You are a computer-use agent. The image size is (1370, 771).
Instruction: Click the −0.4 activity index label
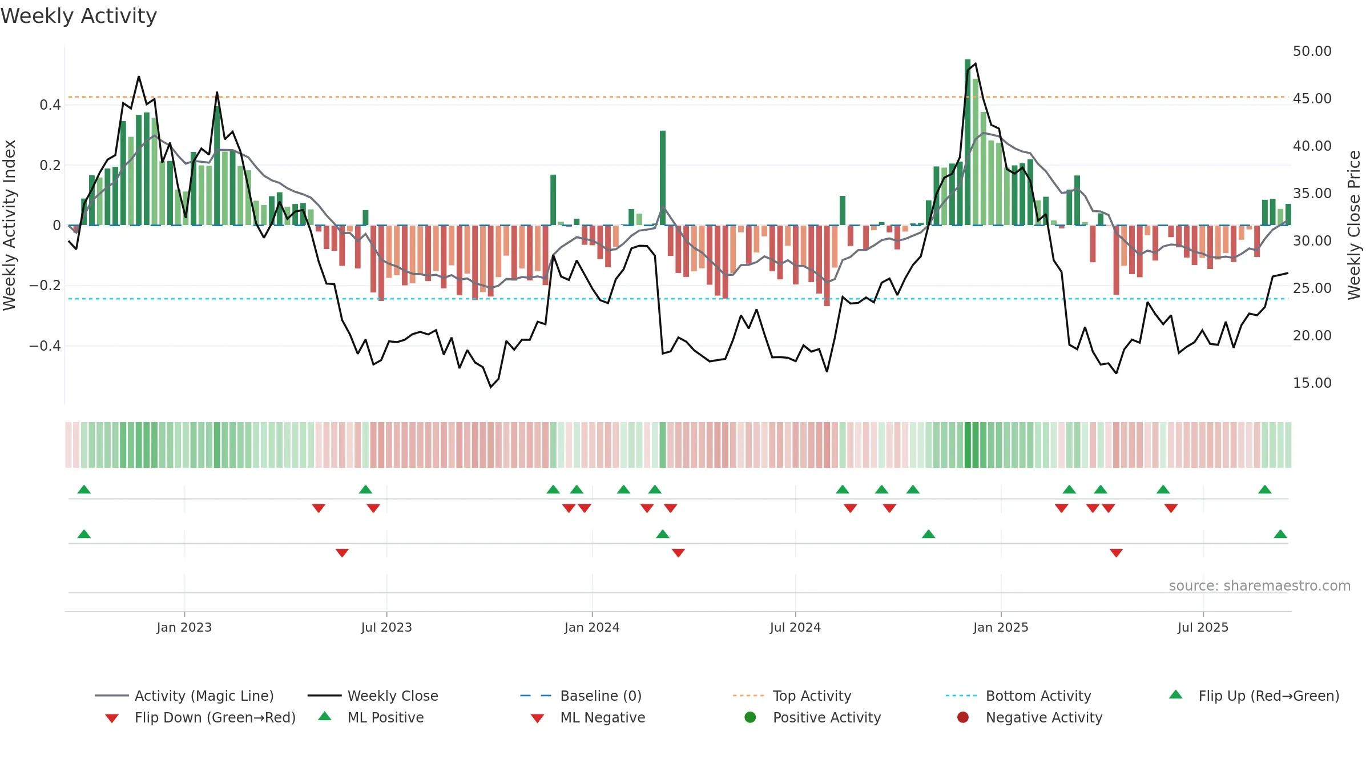tap(45, 346)
